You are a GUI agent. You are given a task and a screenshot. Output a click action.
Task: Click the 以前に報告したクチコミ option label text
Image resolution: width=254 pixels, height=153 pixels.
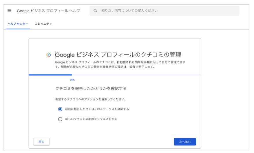pos(97,109)
